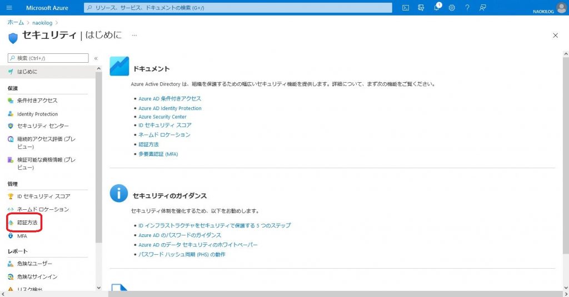This screenshot has height=297, width=569.
Task: Click the Microsoft Azure logo text
Action: pos(47,8)
